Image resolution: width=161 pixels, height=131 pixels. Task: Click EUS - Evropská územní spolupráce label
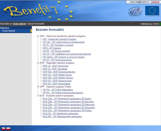57,96
